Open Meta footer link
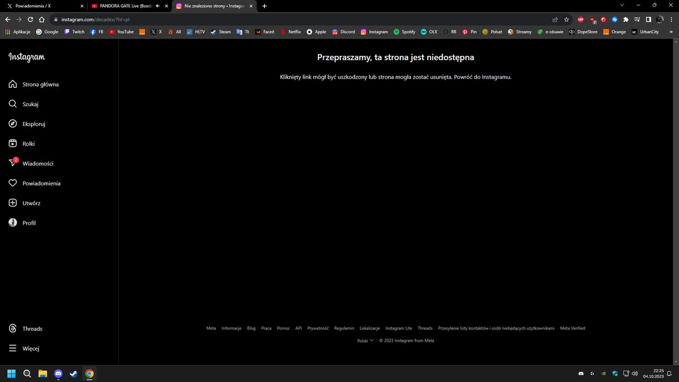Screen dimensions: 679x382 [x=211, y=328]
